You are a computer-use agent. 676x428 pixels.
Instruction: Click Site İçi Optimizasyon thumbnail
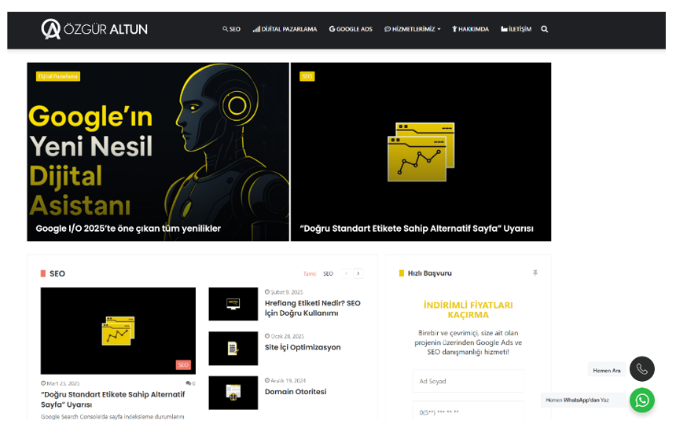[233, 349]
